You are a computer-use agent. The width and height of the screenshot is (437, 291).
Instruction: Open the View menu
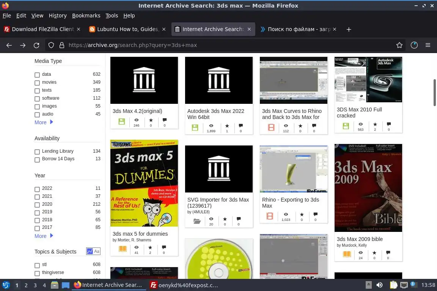pos(37,16)
